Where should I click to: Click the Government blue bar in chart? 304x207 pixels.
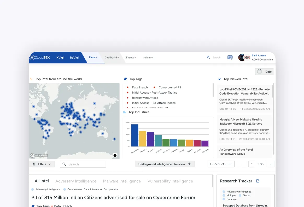point(135,135)
